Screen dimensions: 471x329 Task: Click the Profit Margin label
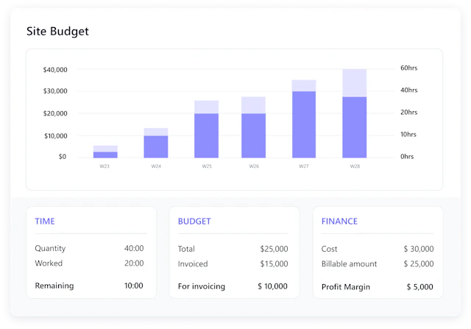(346, 287)
